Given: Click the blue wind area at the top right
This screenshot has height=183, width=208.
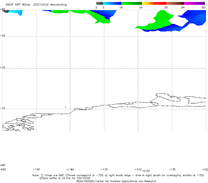Looking at the screenshot, I should tap(195, 17).
